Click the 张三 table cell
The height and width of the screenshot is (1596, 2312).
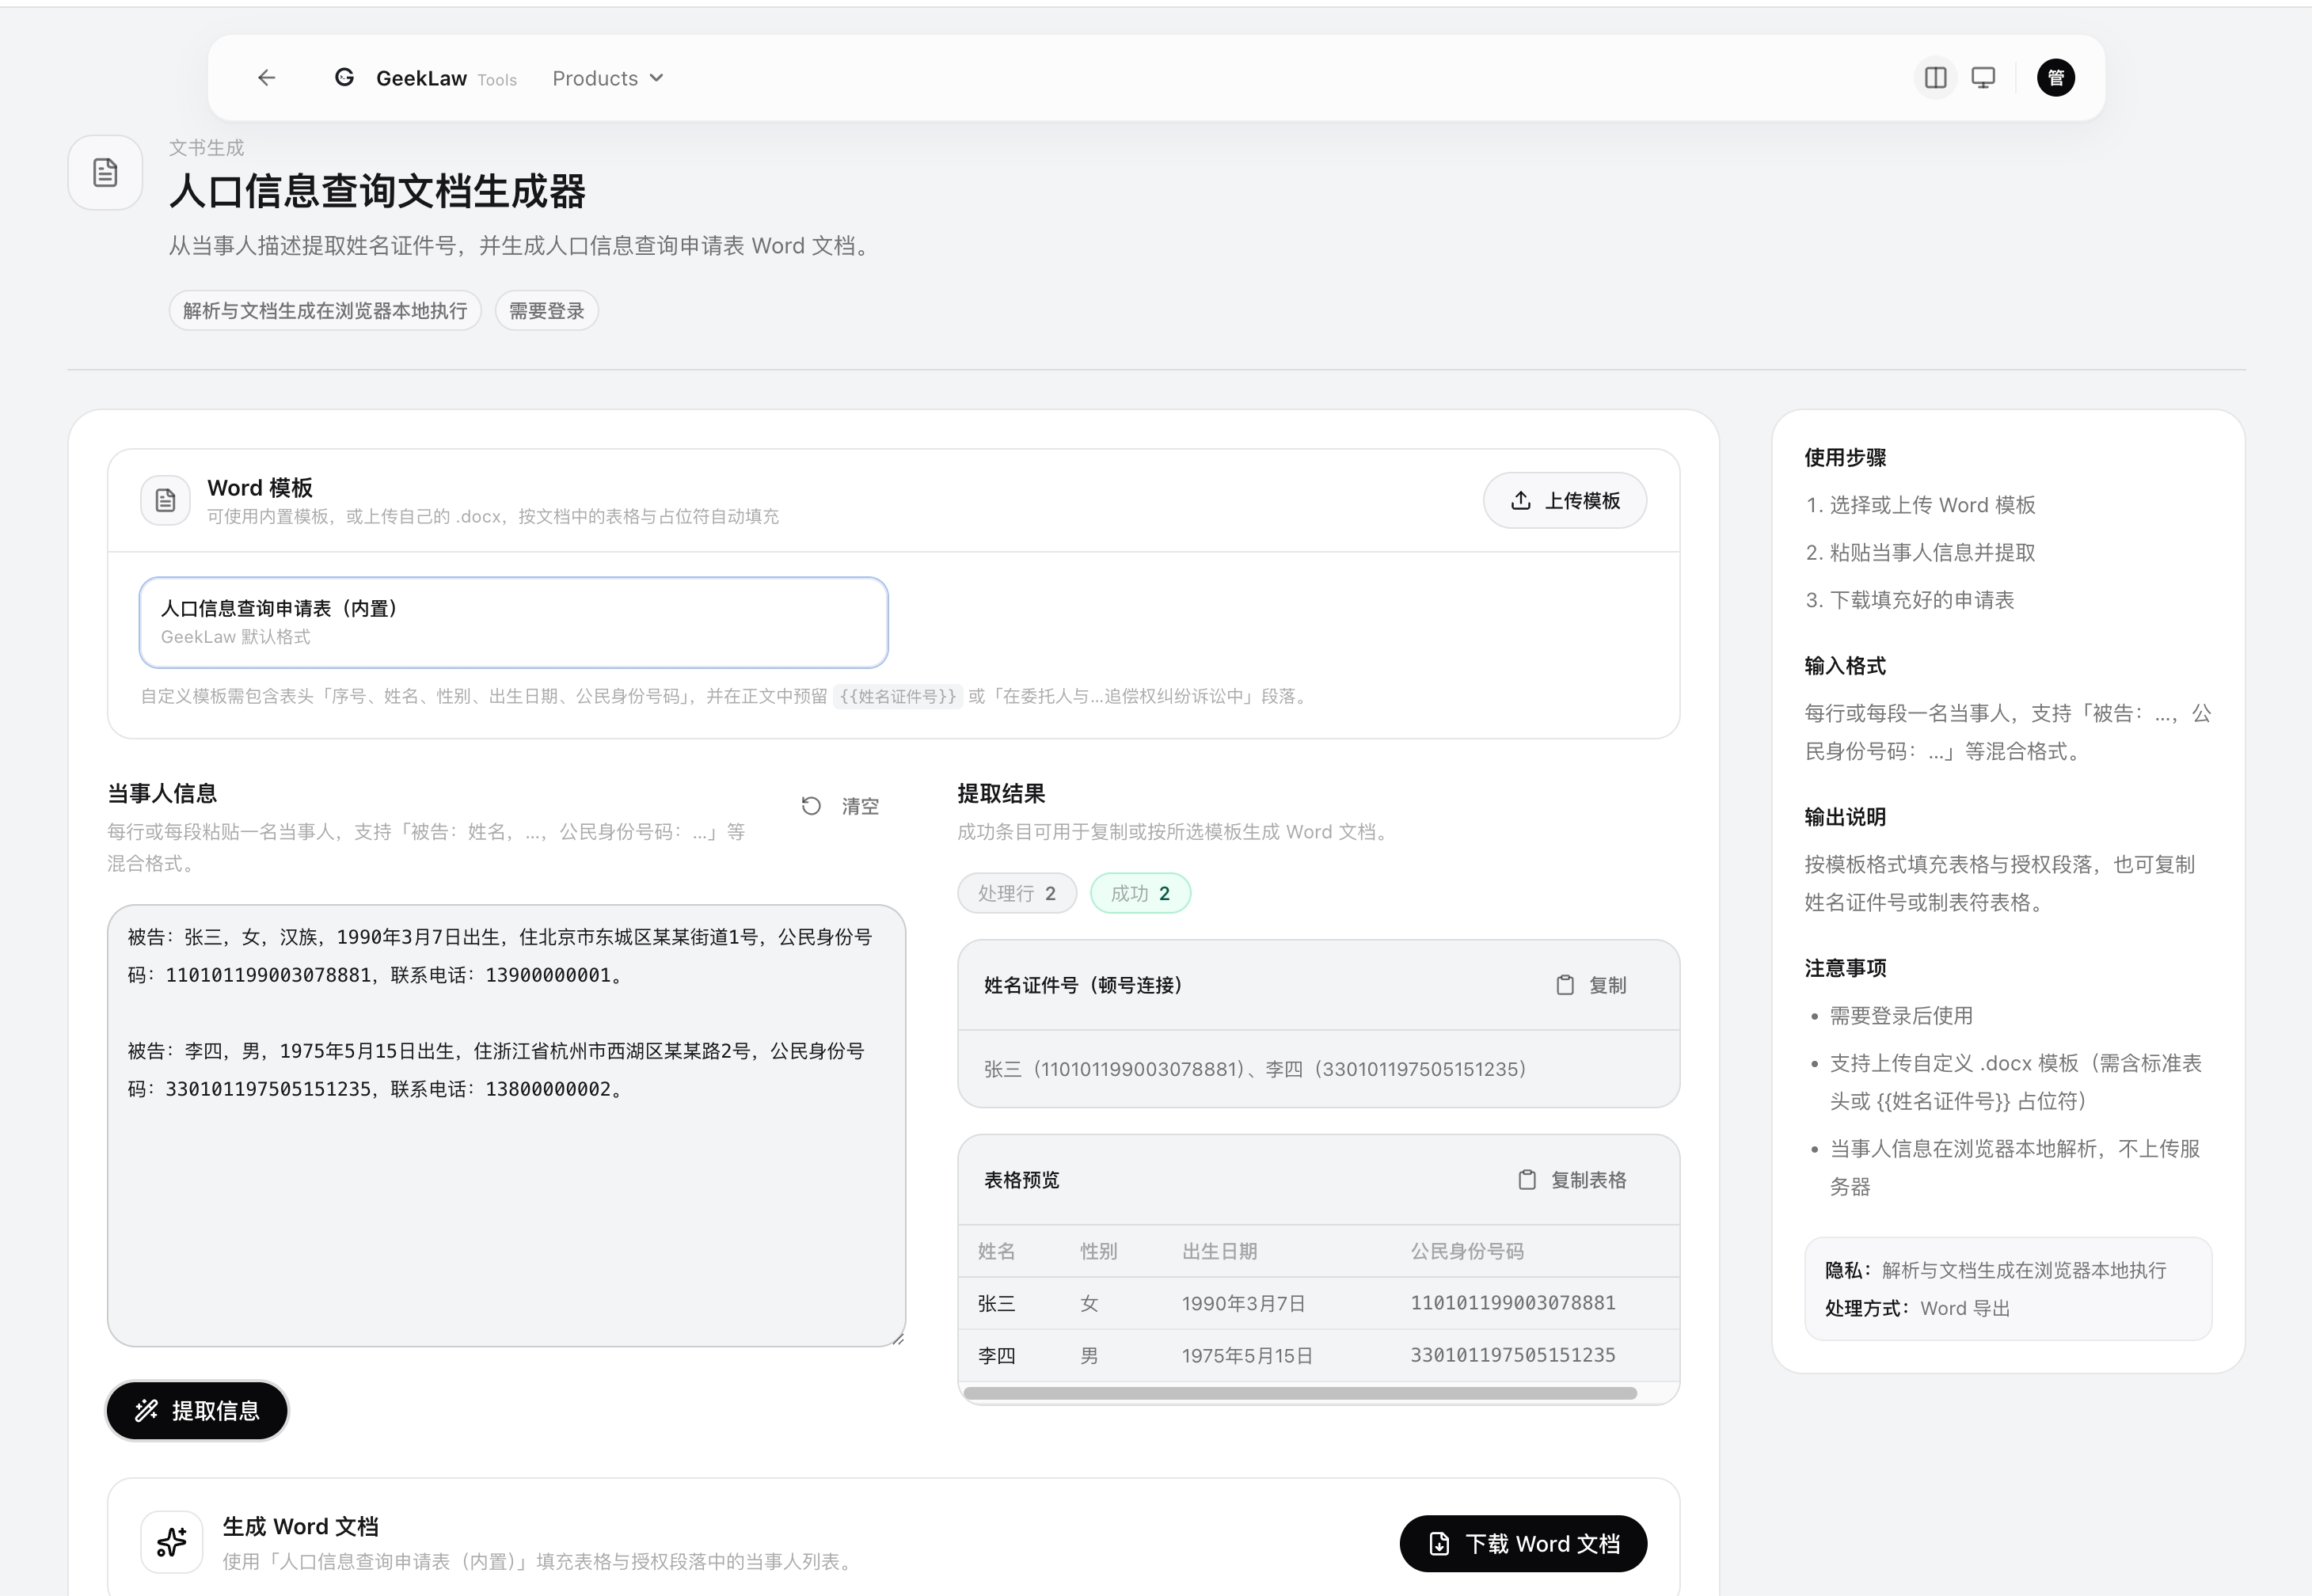[996, 1303]
